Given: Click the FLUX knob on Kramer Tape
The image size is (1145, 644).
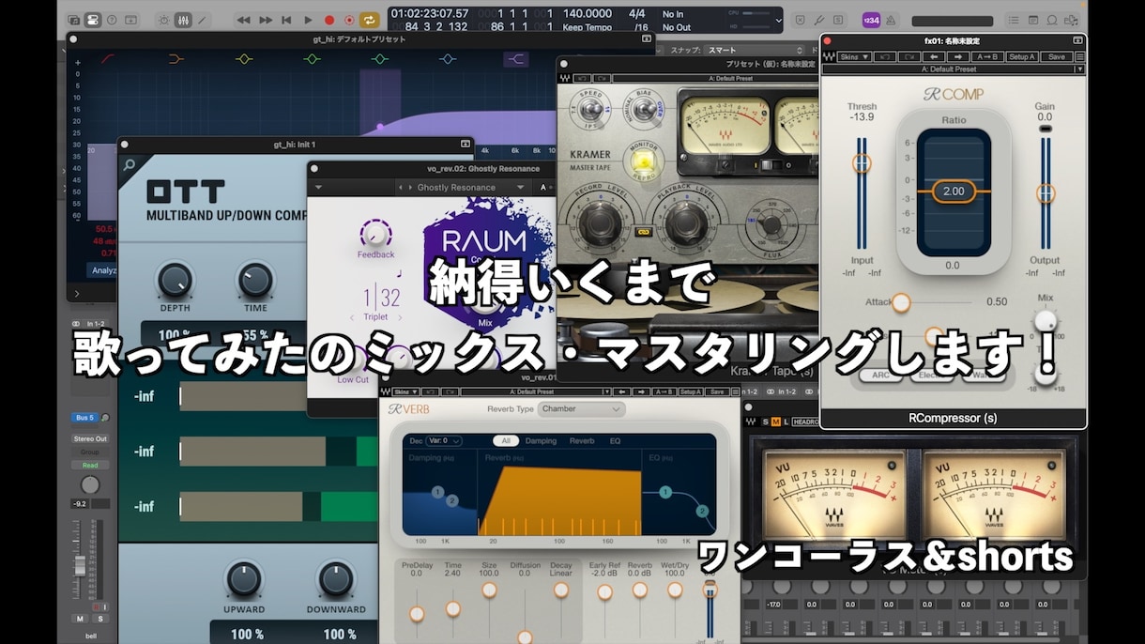Looking at the screenshot, I should pos(772,225).
